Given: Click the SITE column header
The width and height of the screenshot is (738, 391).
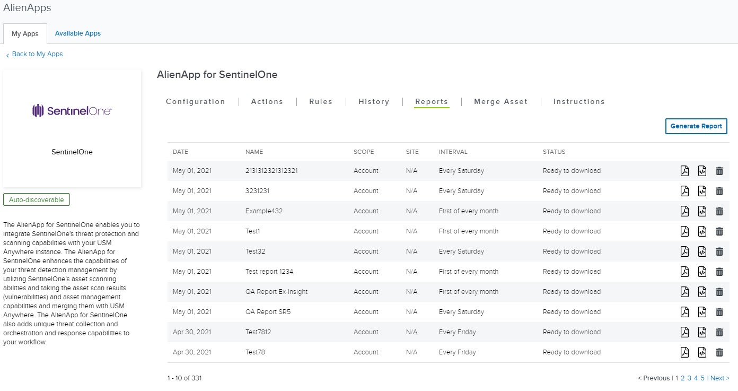Looking at the screenshot, I should click(x=412, y=152).
